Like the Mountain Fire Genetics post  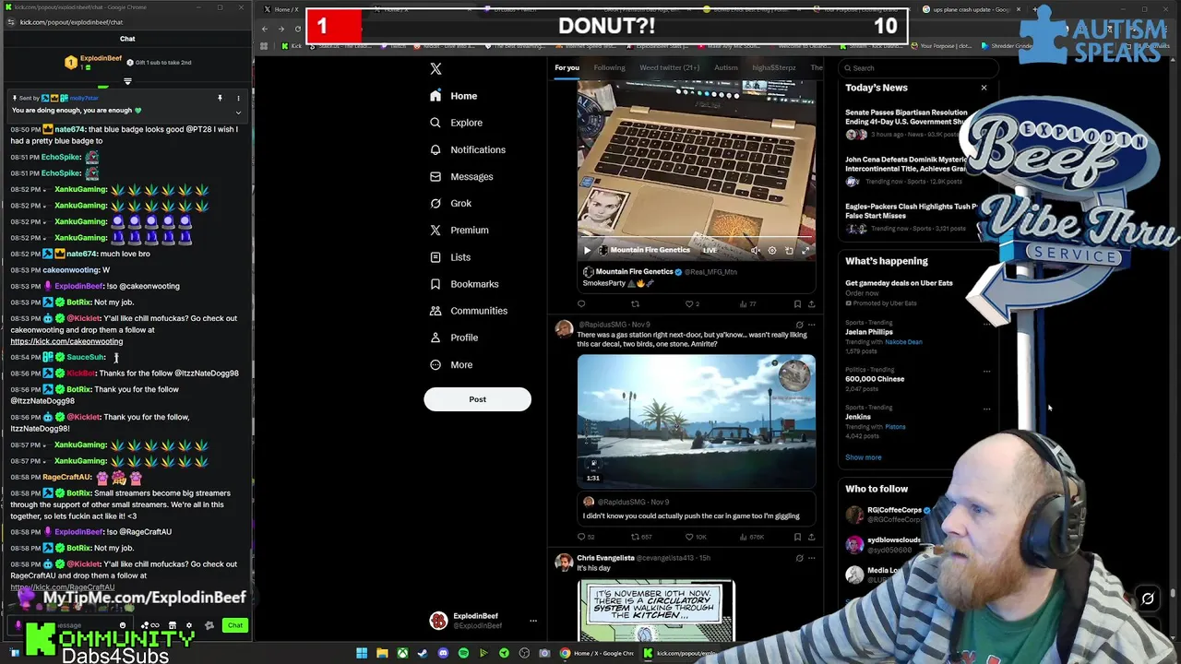(692, 303)
